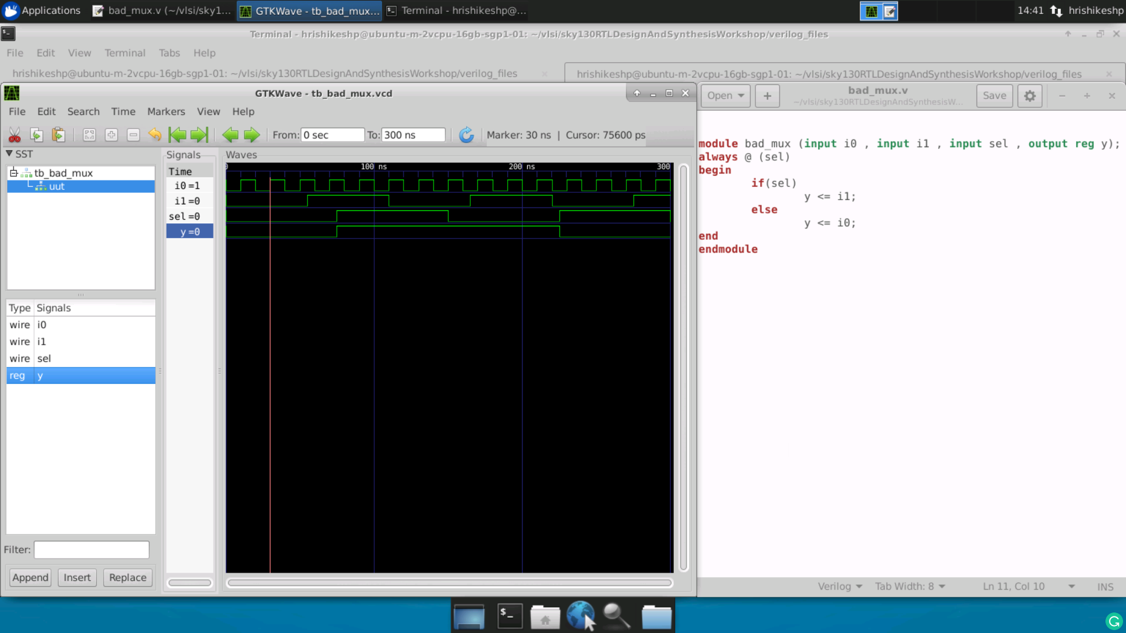Open the Markers menu in GTKWave

tap(165, 111)
